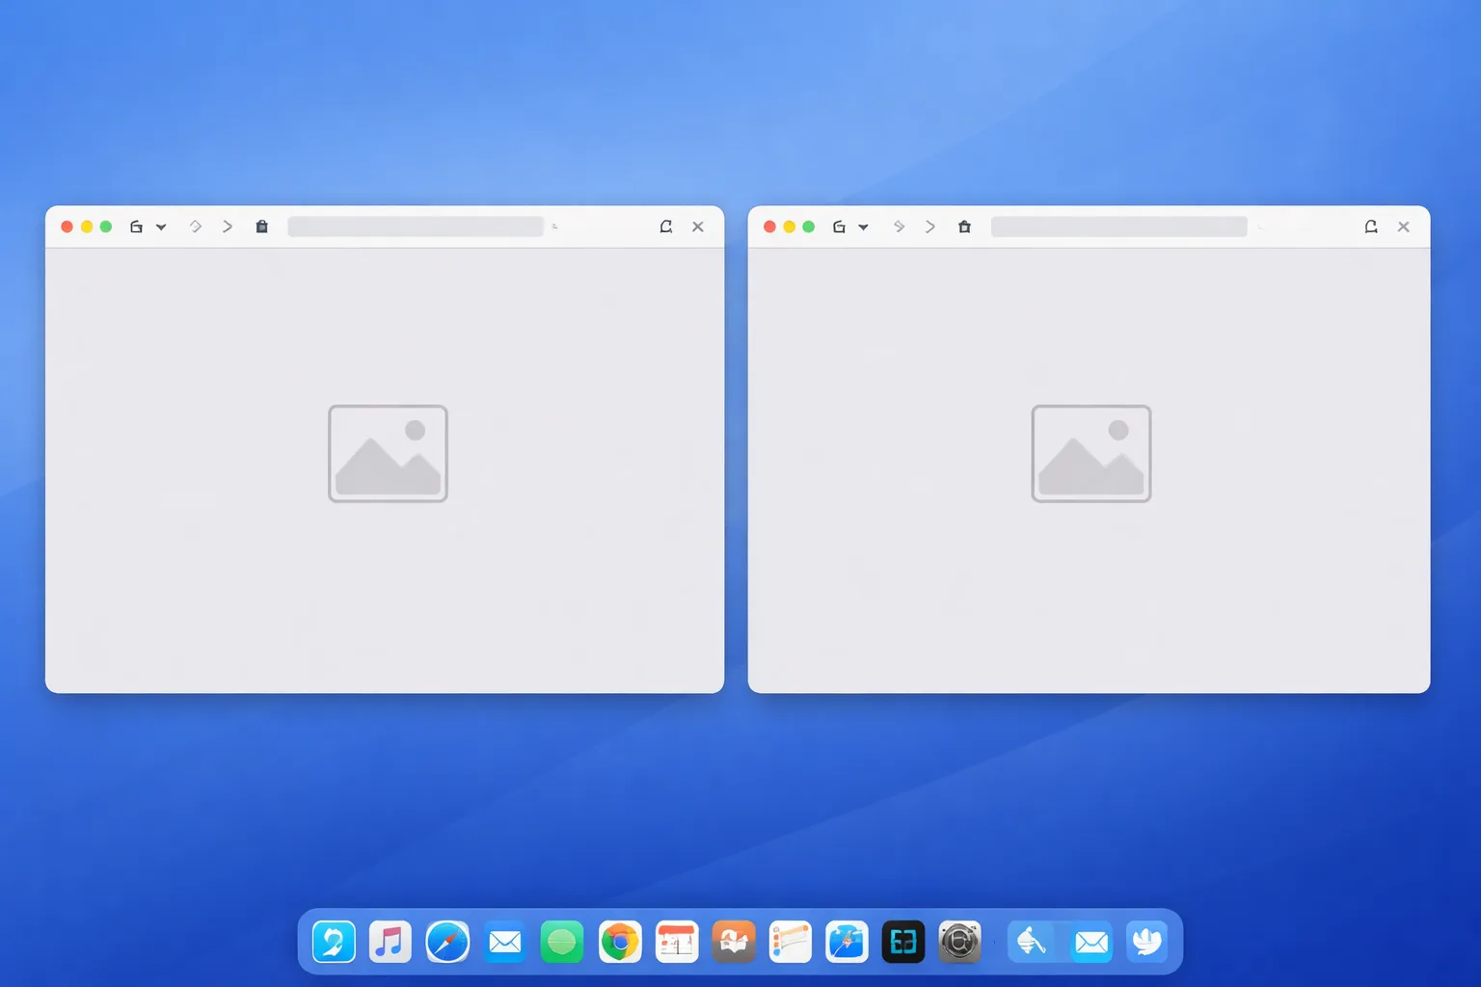Select the image placeholder in right window
Image resolution: width=1481 pixels, height=987 pixels.
pos(1091,453)
